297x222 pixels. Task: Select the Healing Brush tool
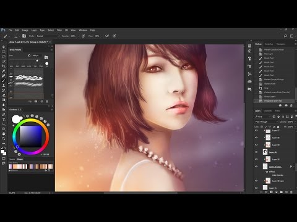(4, 76)
